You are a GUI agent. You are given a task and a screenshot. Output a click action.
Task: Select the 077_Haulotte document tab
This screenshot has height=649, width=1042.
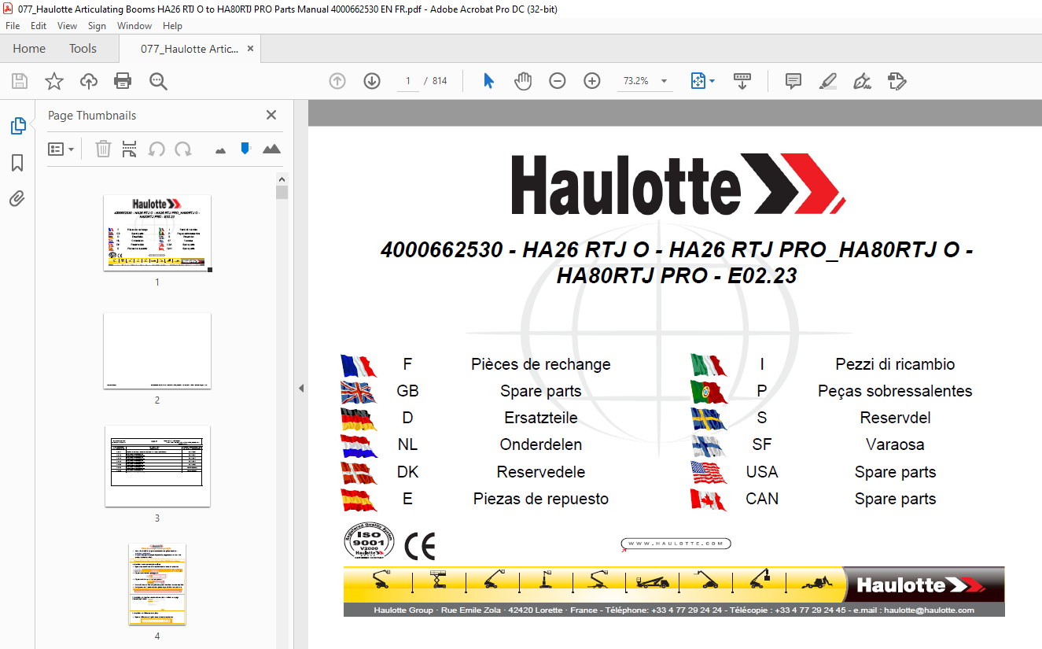point(190,49)
